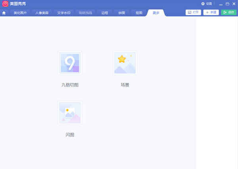
Task: Click the 九格切图 label text
Action: click(70, 85)
